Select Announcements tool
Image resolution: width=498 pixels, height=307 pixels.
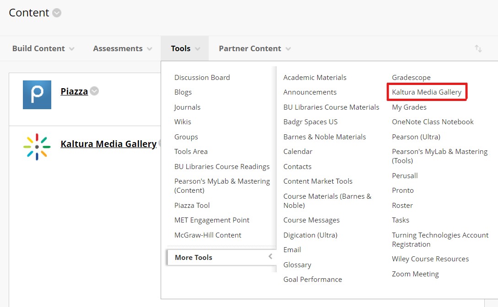point(310,92)
